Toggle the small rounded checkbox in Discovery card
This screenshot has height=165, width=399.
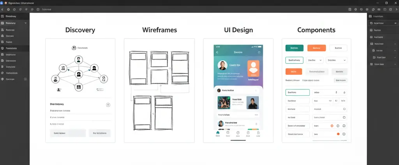point(108,105)
